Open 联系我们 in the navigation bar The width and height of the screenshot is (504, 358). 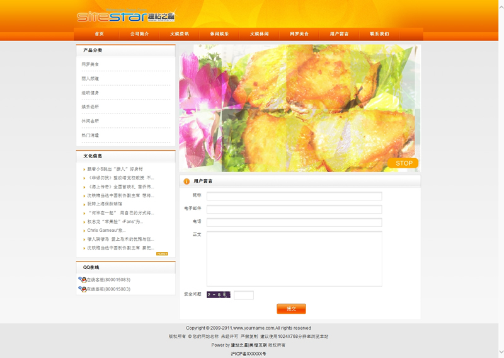[379, 34]
